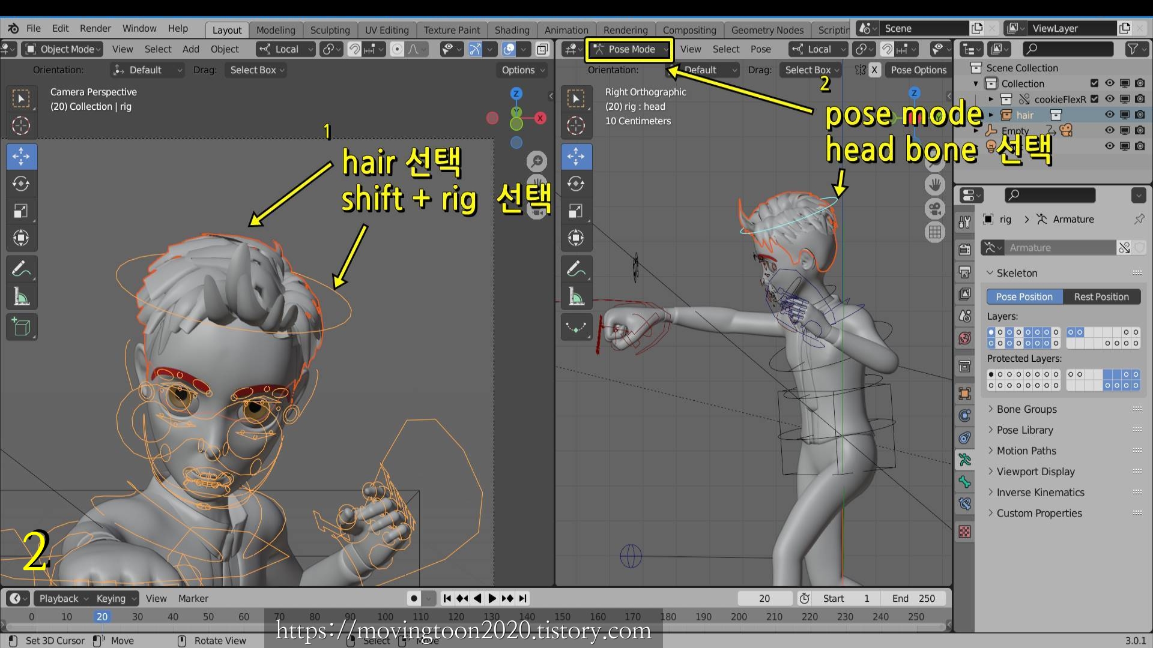Viewport: 1153px width, 648px height.
Task: Click the pan view hand icon
Action: coord(935,185)
